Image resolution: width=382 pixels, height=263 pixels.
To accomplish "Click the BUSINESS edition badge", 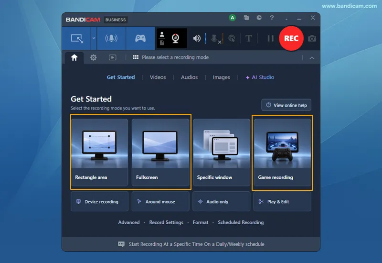I will (116, 20).
